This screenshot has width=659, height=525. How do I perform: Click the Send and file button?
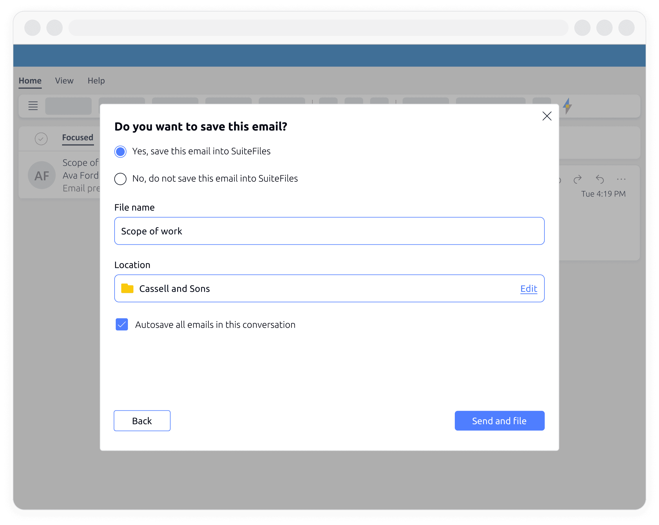pyautogui.click(x=499, y=421)
